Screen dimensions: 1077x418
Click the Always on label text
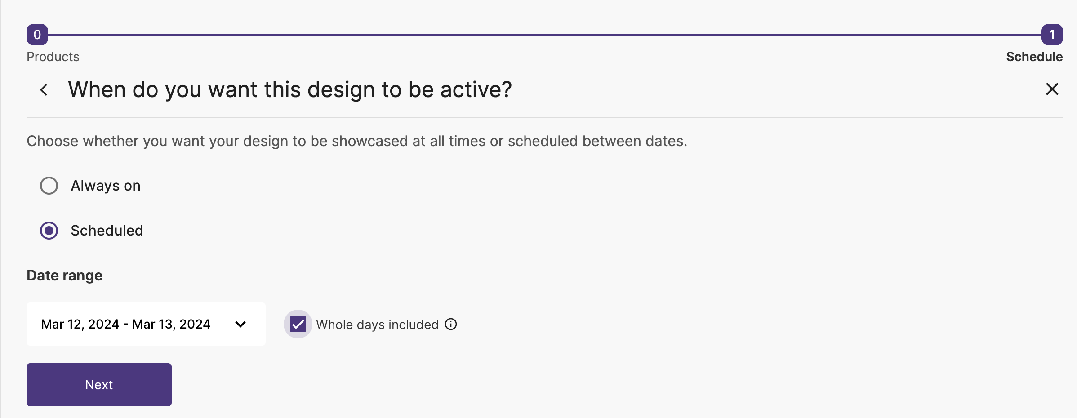[106, 186]
